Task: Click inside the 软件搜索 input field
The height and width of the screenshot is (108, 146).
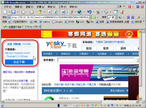Action: pyautogui.click(x=96, y=60)
